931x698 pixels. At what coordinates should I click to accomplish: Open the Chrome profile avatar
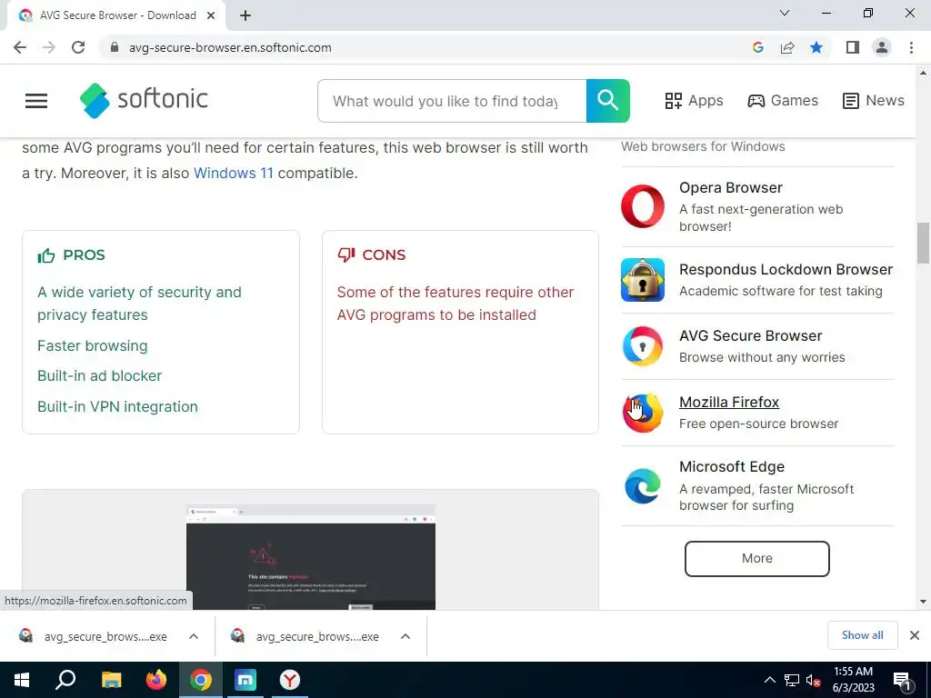click(882, 47)
